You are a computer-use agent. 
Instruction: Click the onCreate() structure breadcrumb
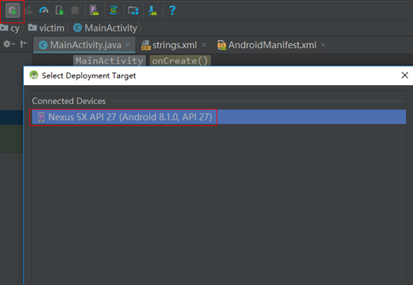coord(180,61)
